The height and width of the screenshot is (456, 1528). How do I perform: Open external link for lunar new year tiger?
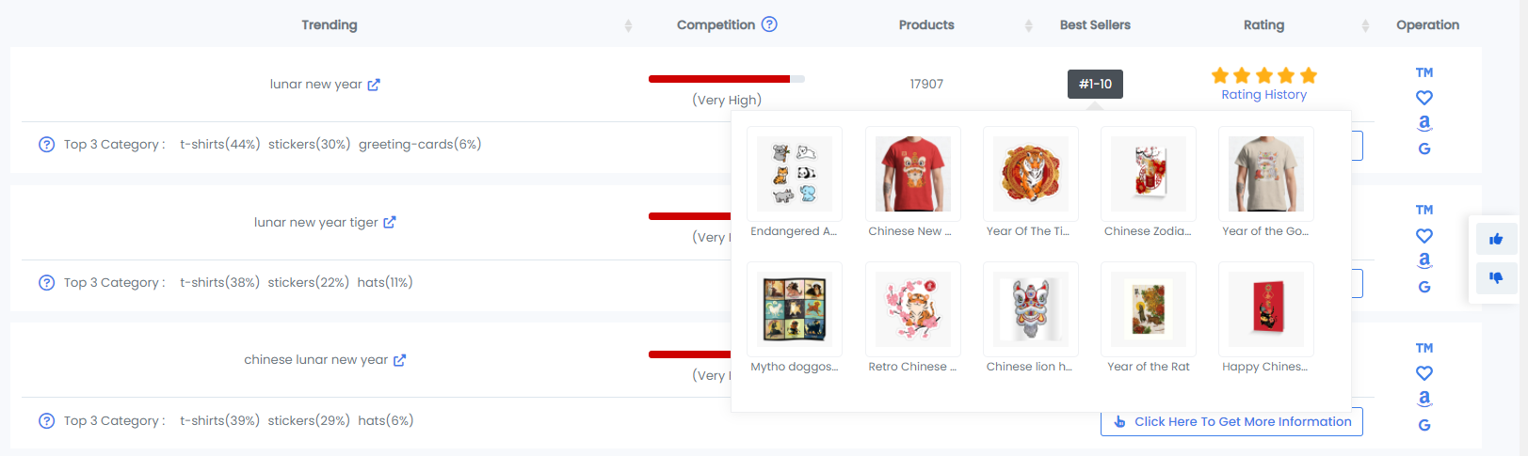(x=390, y=223)
